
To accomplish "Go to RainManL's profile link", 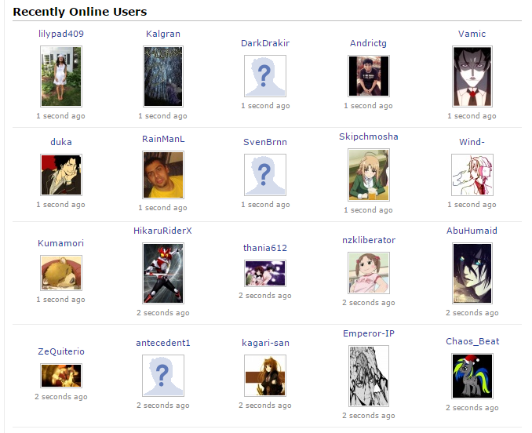I will (x=163, y=139).
